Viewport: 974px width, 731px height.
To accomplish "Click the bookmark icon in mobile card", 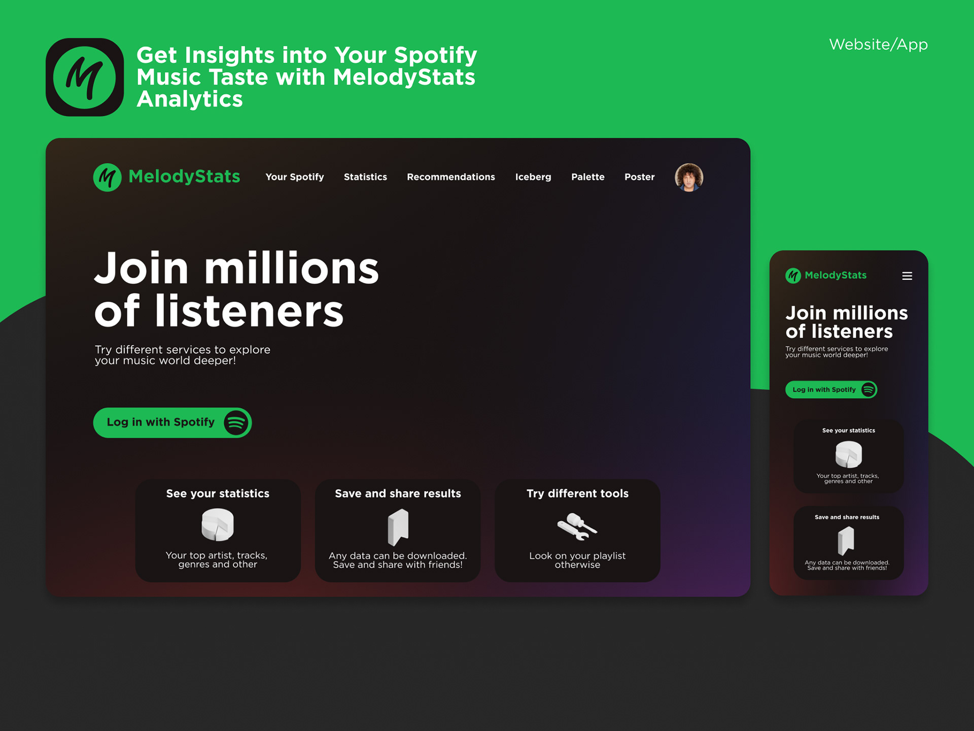I will (x=846, y=541).
